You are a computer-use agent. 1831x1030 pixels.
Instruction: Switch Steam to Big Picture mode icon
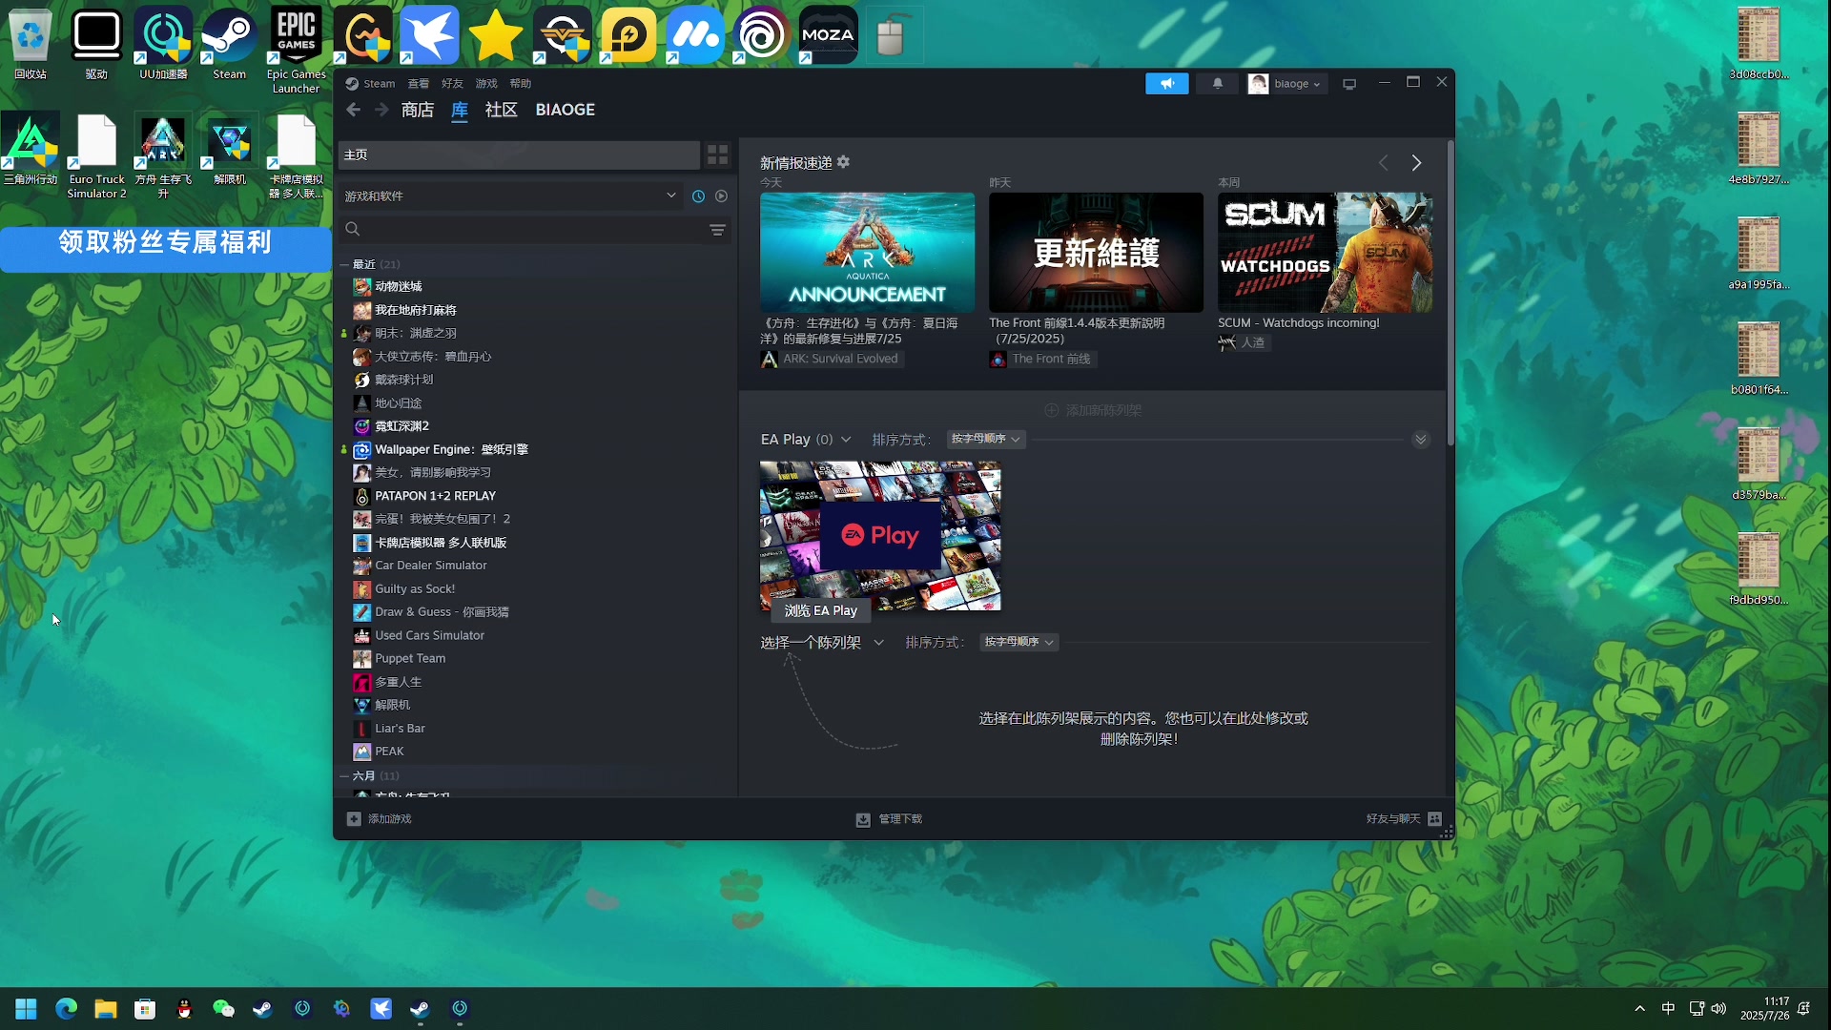pyautogui.click(x=1349, y=84)
